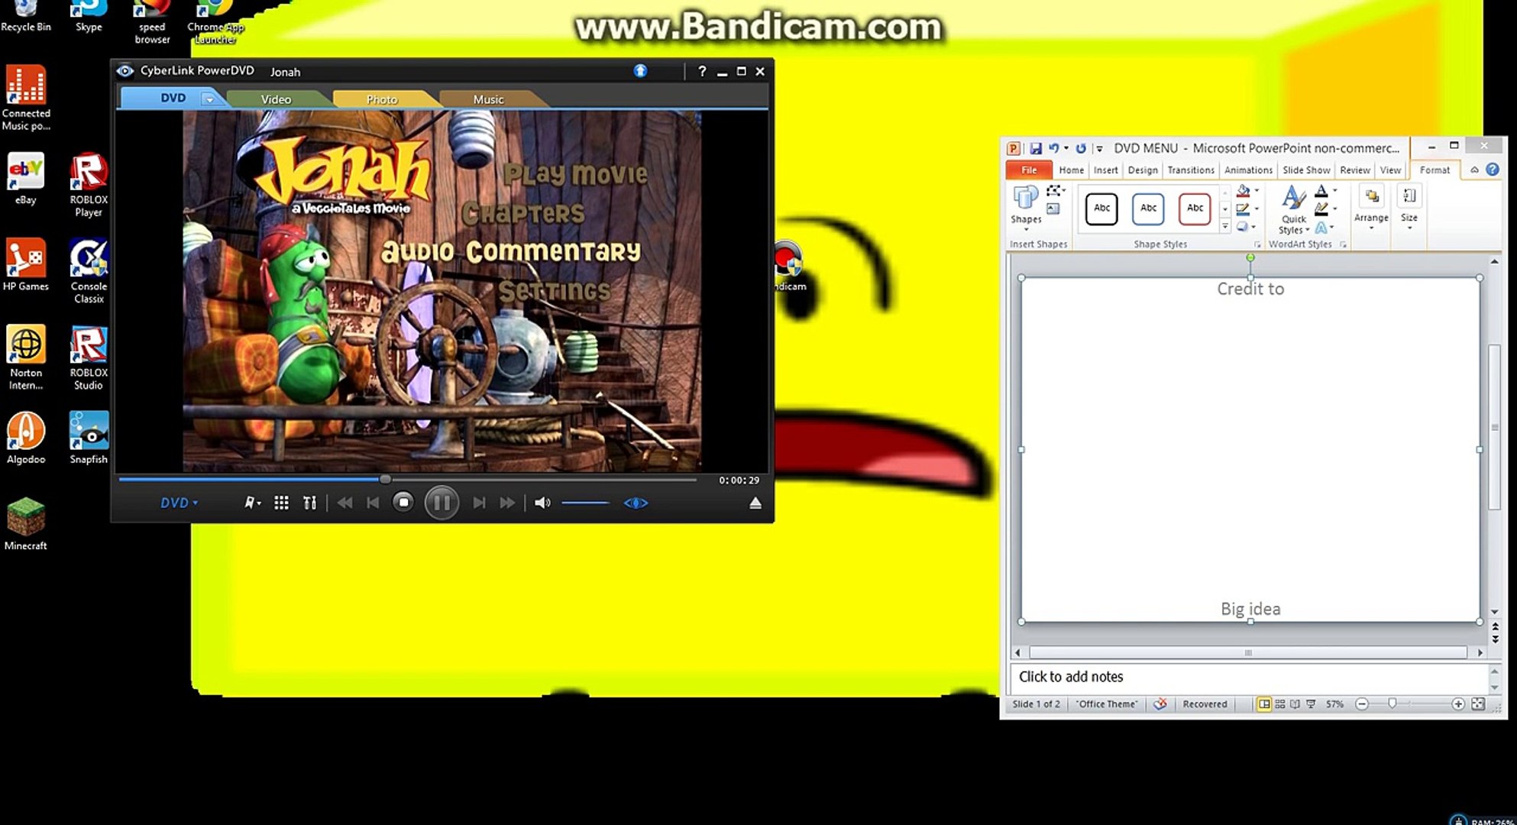
Task: Zoom in with the plus button
Action: pyautogui.click(x=1458, y=704)
